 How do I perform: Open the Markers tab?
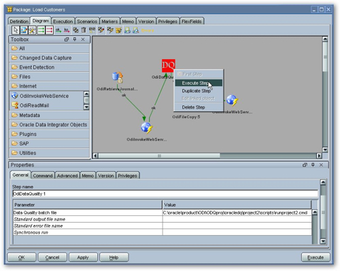coord(109,21)
